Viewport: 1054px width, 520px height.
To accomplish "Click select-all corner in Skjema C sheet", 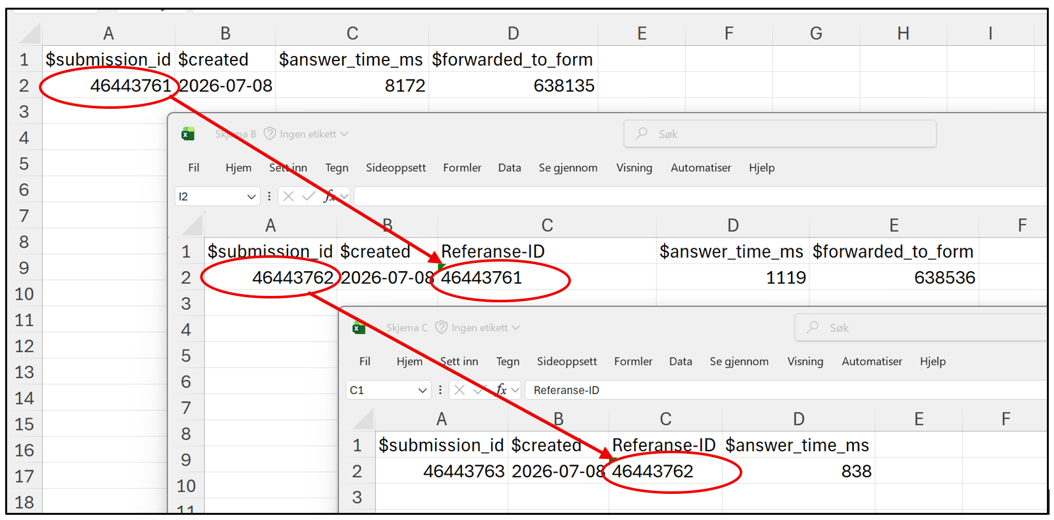I will tap(364, 418).
